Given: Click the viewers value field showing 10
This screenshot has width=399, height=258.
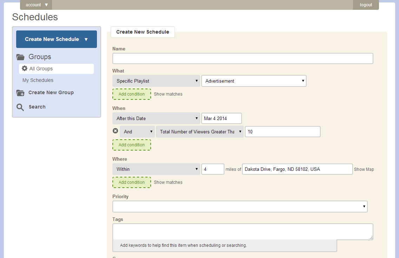Looking at the screenshot, I should pos(283,132).
